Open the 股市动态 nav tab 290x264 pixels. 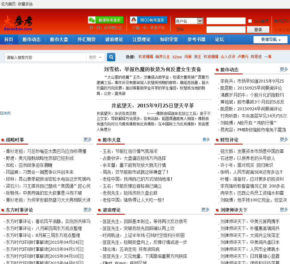click(31, 39)
